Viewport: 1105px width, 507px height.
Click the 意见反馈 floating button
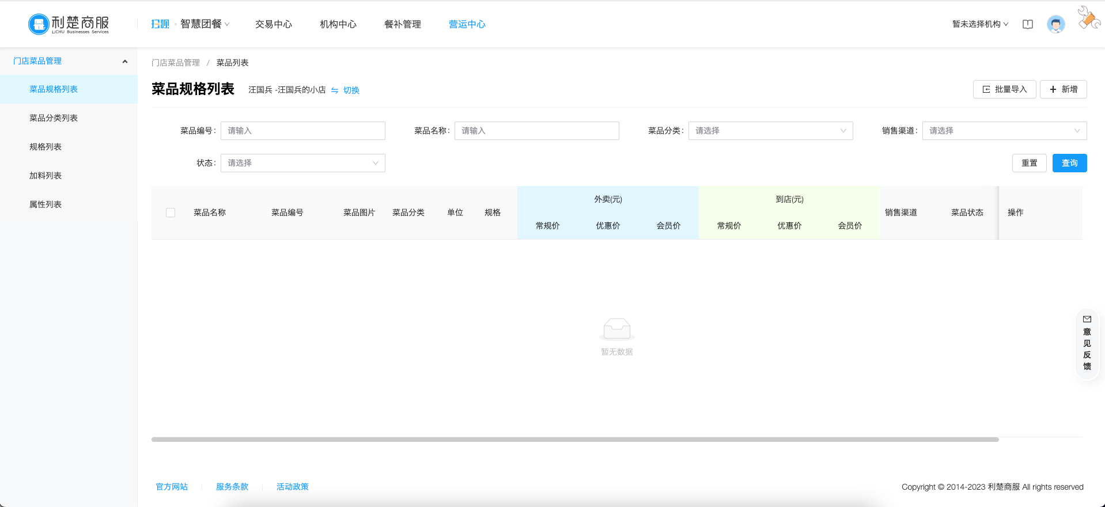tap(1087, 343)
